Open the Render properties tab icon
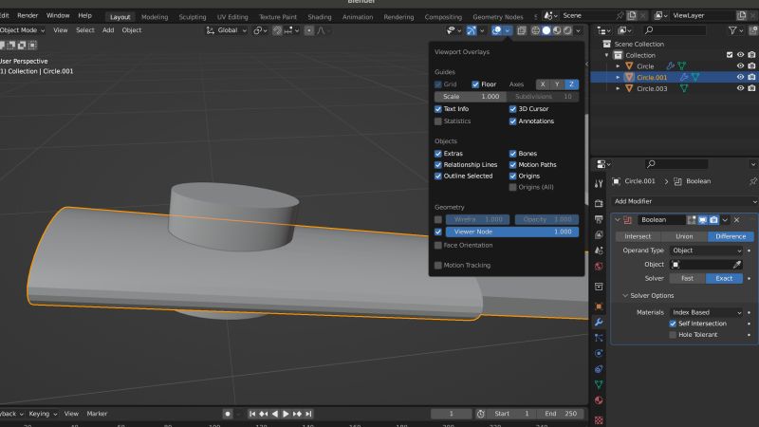Viewport: 759px width, 427px height. pyautogui.click(x=599, y=203)
